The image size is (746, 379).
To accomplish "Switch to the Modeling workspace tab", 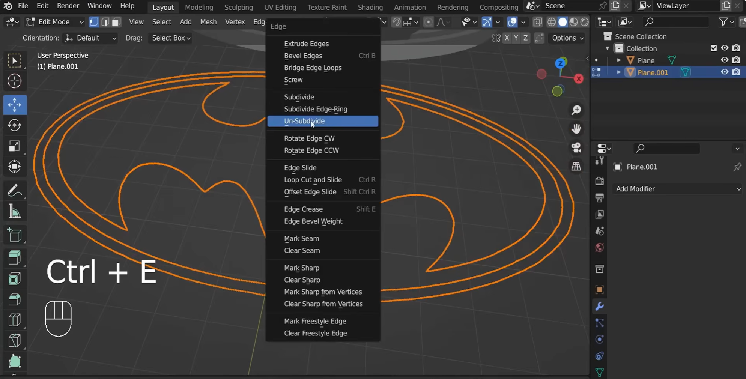I will pos(199,7).
